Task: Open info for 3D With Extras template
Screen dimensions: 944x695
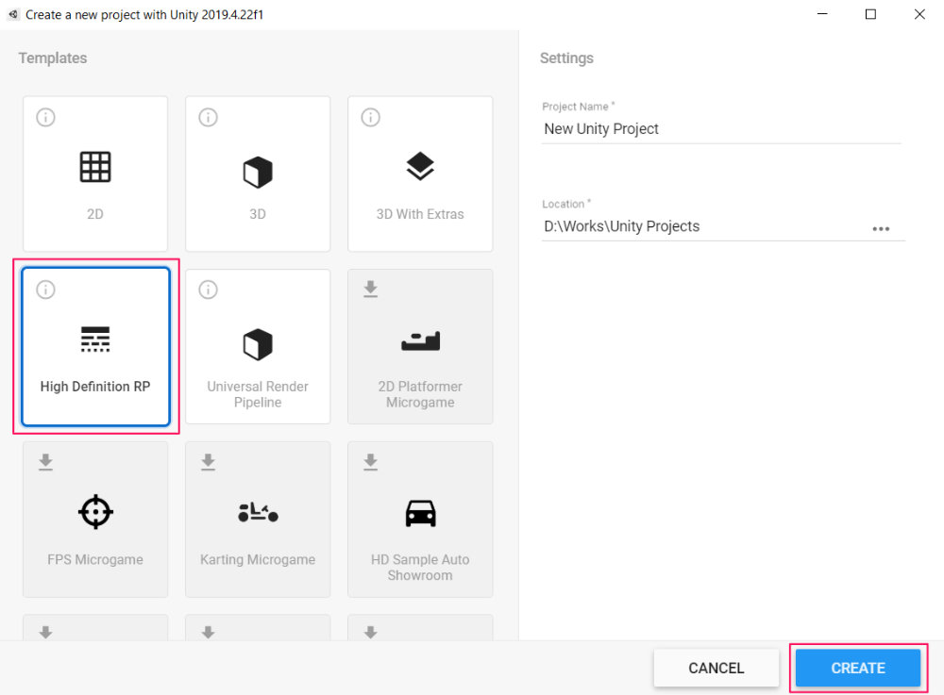Action: [x=371, y=117]
